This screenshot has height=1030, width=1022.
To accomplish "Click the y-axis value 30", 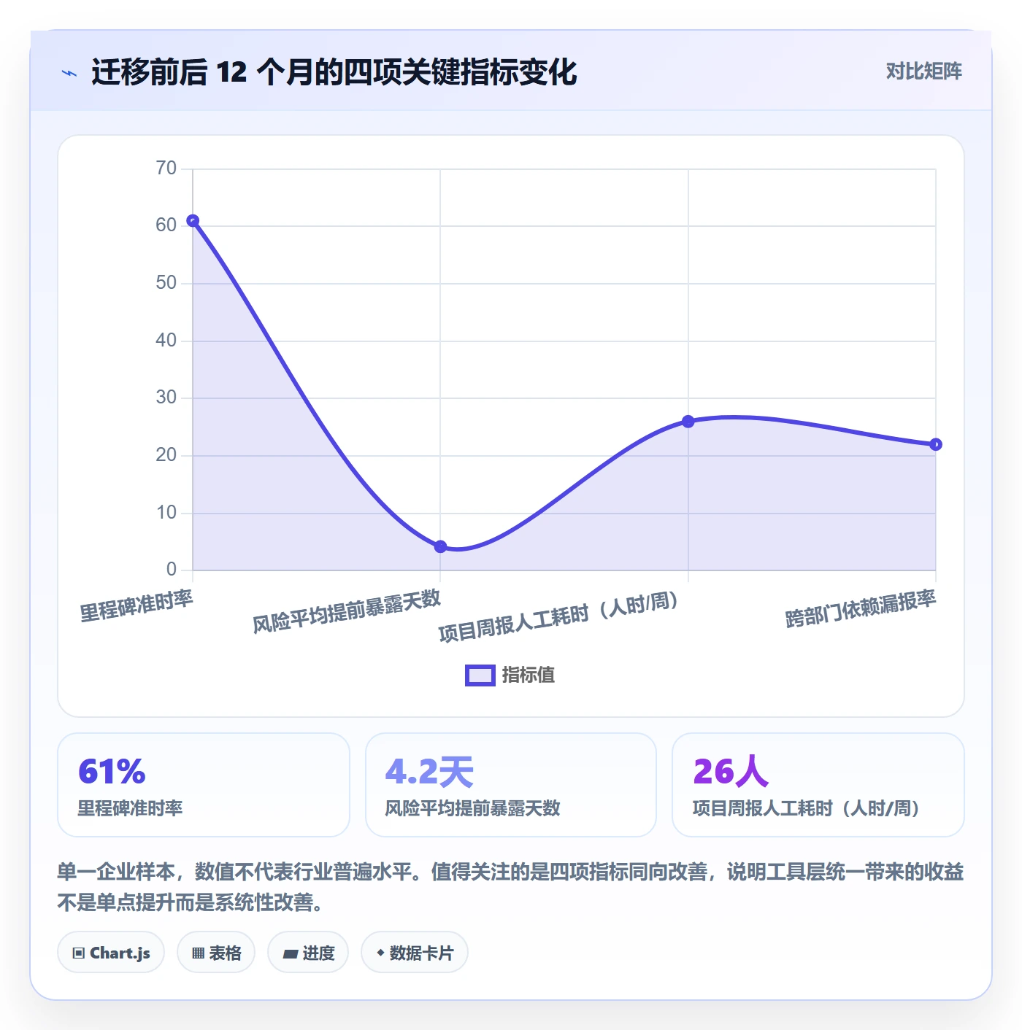I will click(x=166, y=398).
